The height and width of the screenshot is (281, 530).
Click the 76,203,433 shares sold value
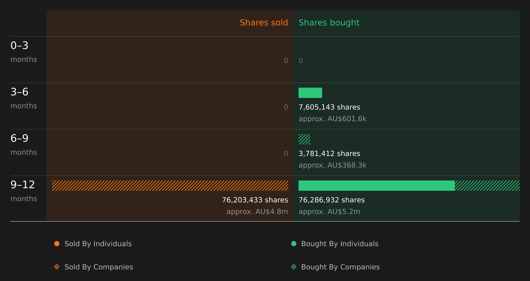pos(255,200)
